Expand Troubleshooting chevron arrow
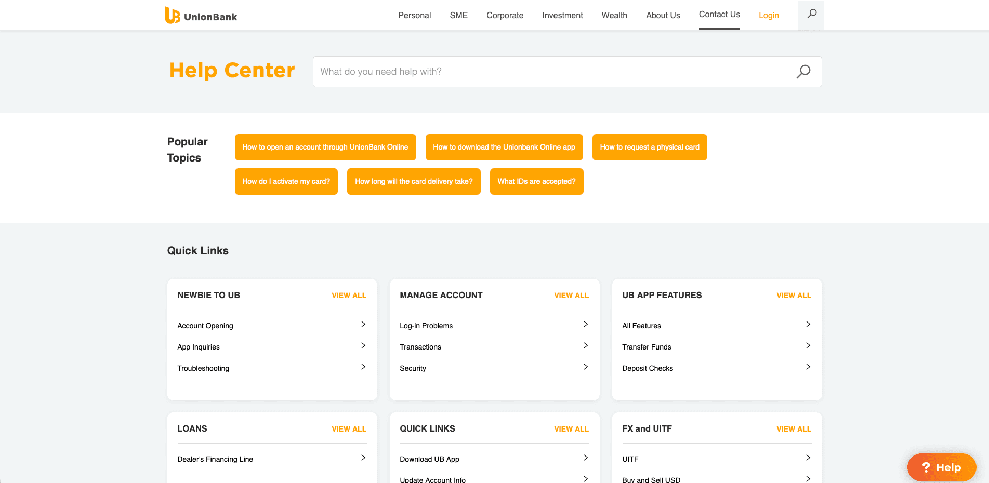 coord(363,367)
